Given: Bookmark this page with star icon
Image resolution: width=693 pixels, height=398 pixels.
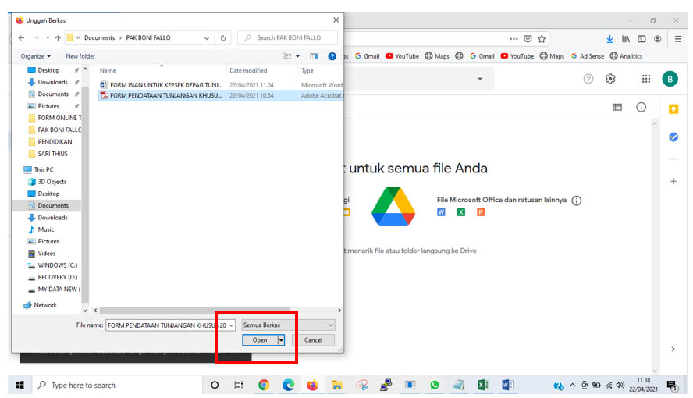Looking at the screenshot, I should tap(542, 38).
